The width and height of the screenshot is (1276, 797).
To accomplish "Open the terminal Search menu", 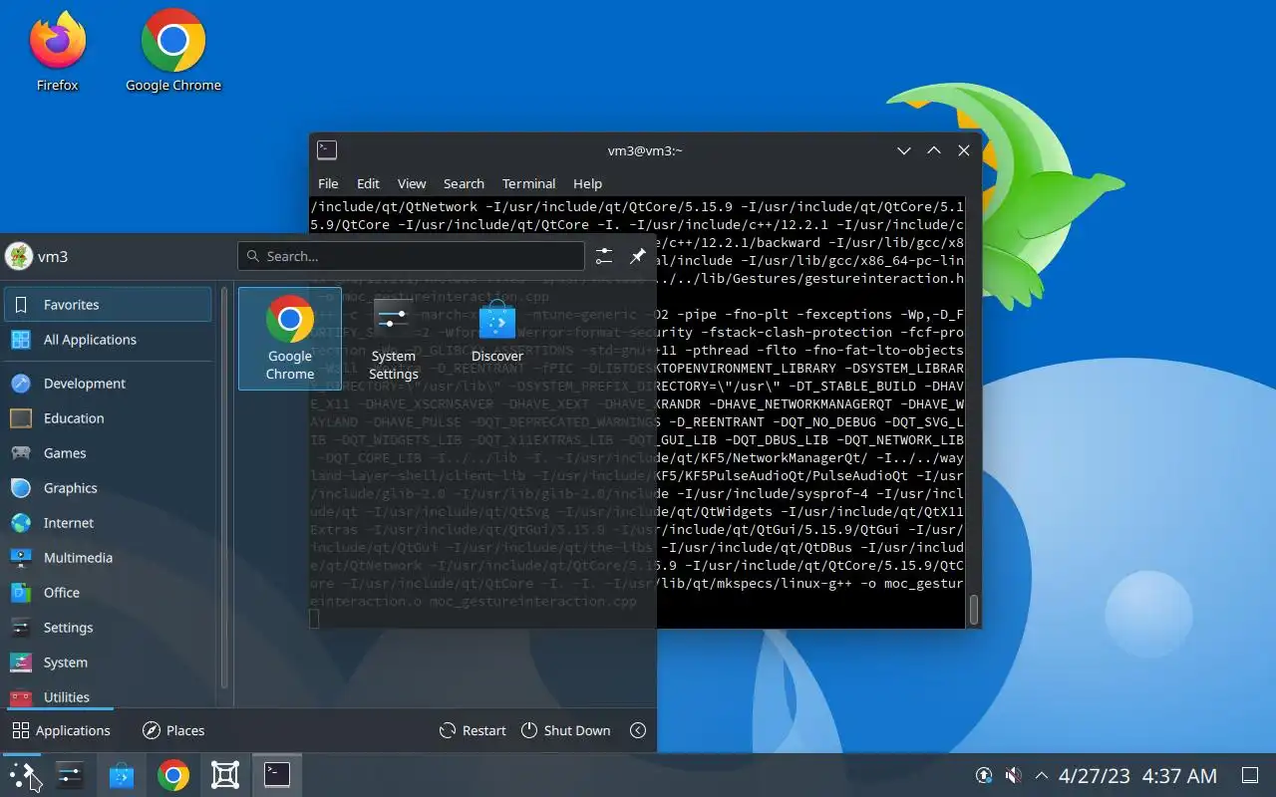I will (464, 183).
